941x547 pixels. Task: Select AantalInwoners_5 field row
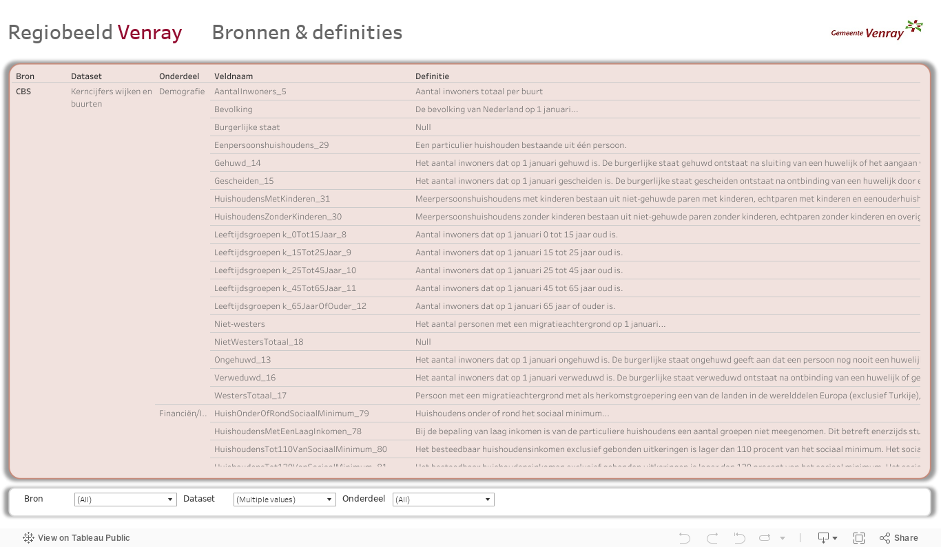[250, 92]
